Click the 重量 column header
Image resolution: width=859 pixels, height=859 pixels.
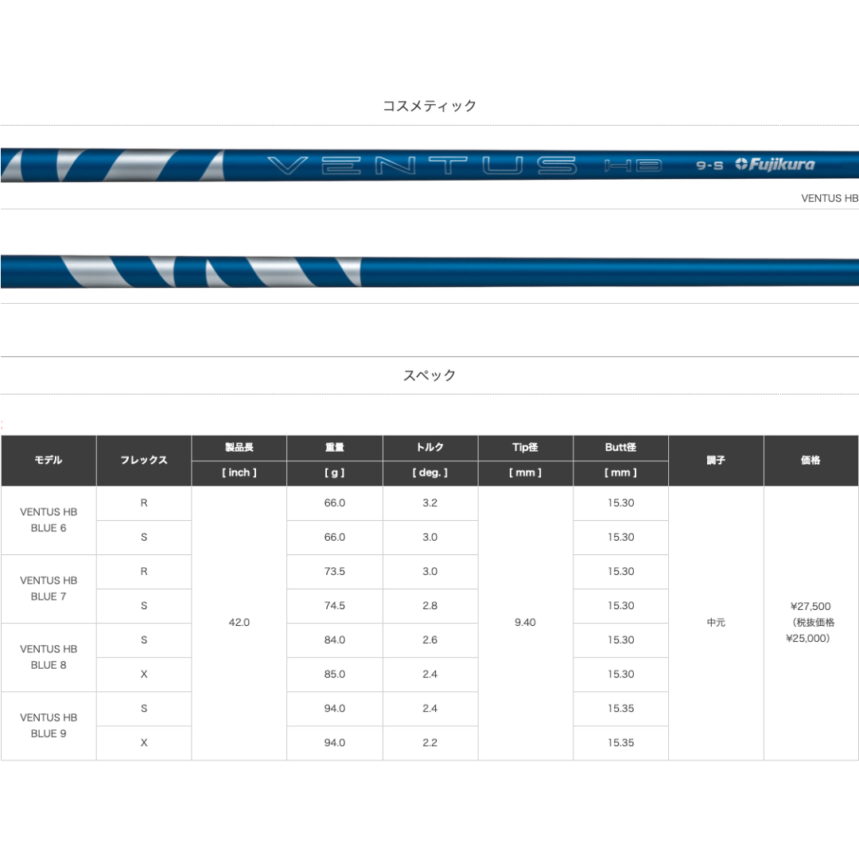pyautogui.click(x=334, y=447)
